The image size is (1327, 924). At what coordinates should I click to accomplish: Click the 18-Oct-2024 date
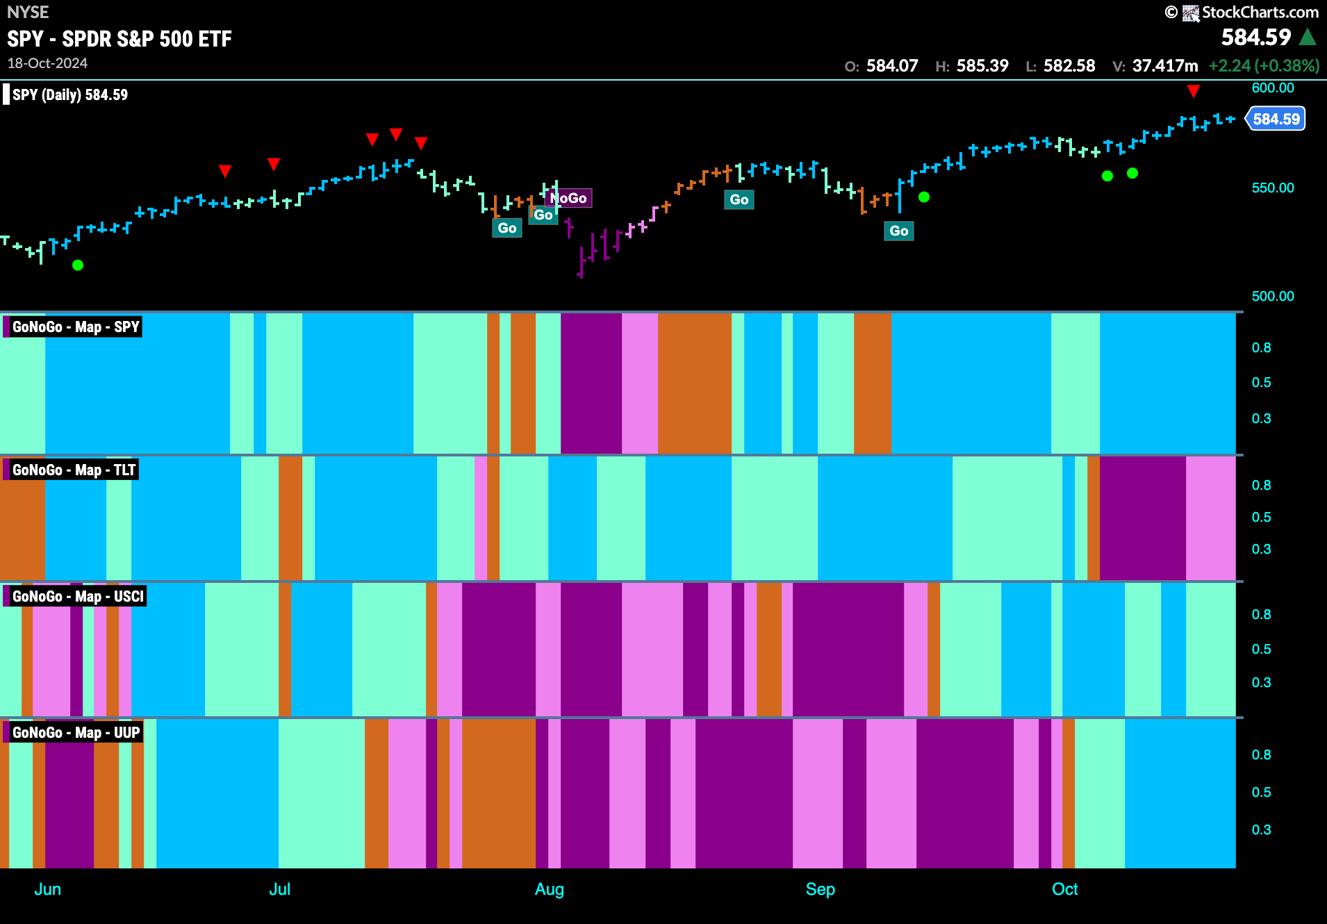point(47,63)
